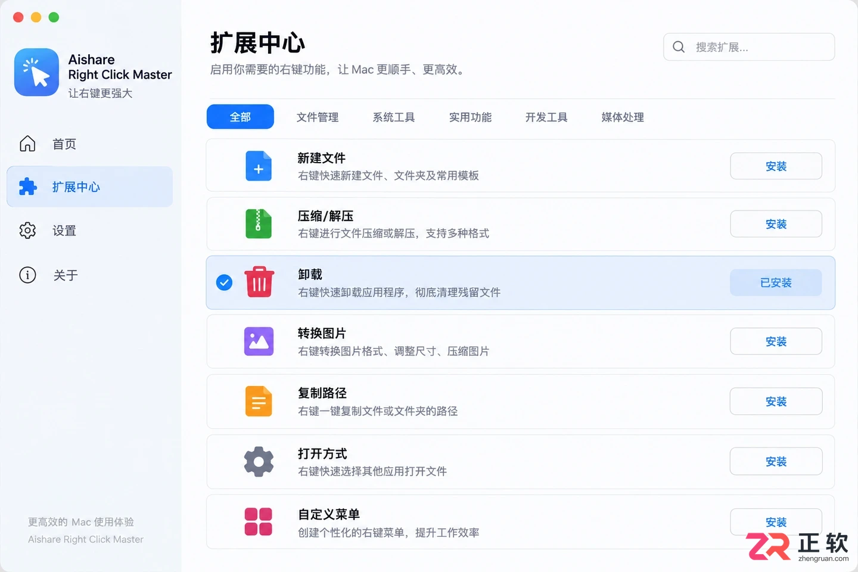Image resolution: width=858 pixels, height=572 pixels.
Task: Click the yellow window minimize button
Action: click(36, 17)
